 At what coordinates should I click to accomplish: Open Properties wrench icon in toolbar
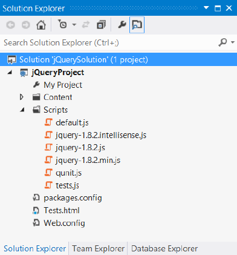(x=122, y=25)
